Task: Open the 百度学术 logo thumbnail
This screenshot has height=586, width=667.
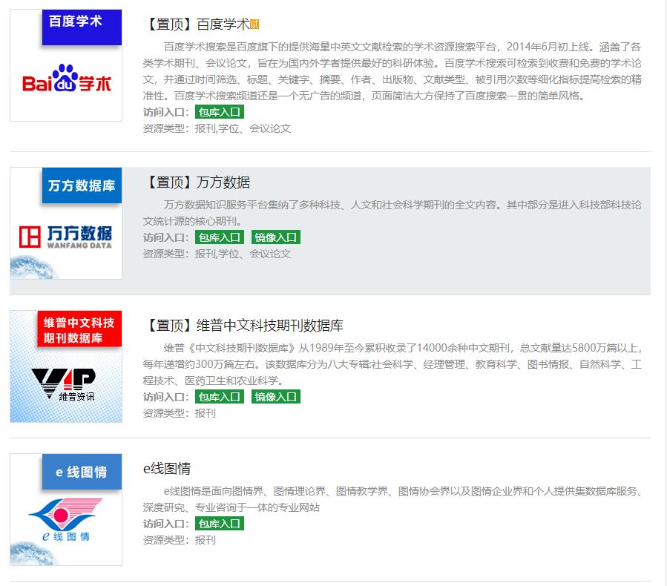Action: click(x=66, y=65)
